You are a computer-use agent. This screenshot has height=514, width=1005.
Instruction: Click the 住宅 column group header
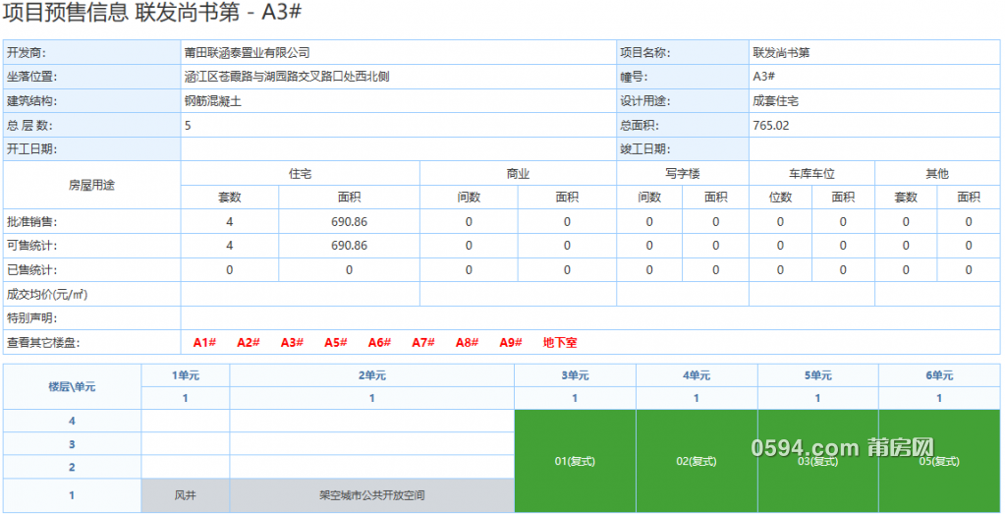[x=300, y=174]
